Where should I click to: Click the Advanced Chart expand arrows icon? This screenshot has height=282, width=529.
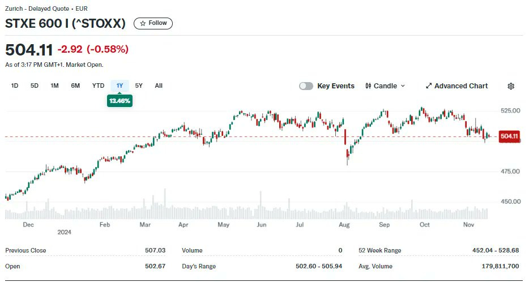[428, 86]
